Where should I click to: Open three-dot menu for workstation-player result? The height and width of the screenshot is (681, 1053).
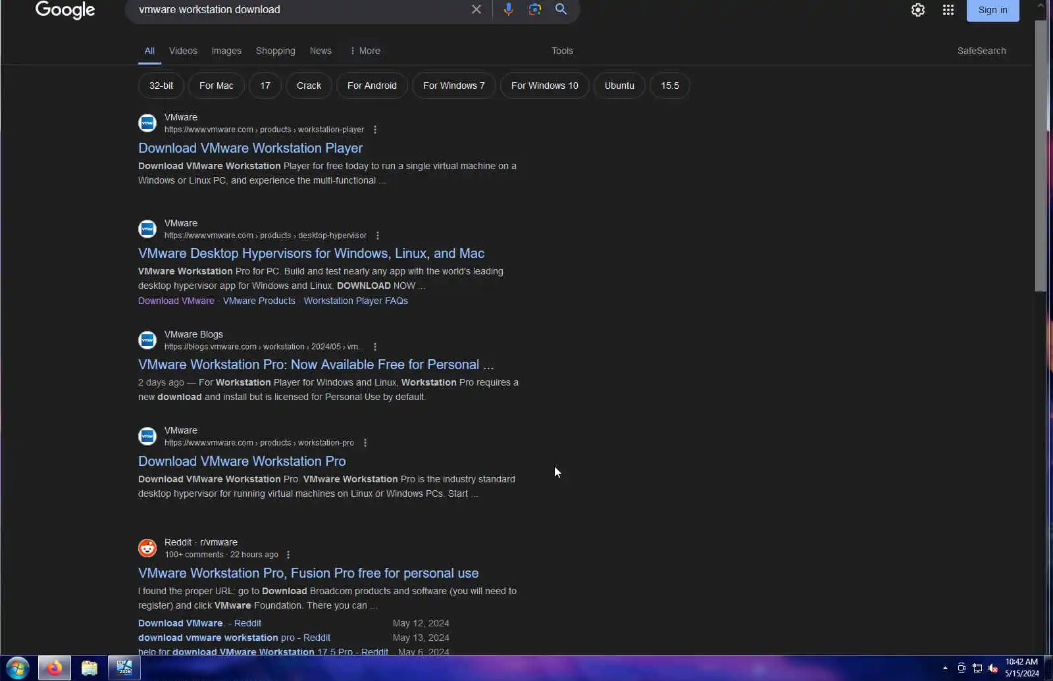coord(375,130)
